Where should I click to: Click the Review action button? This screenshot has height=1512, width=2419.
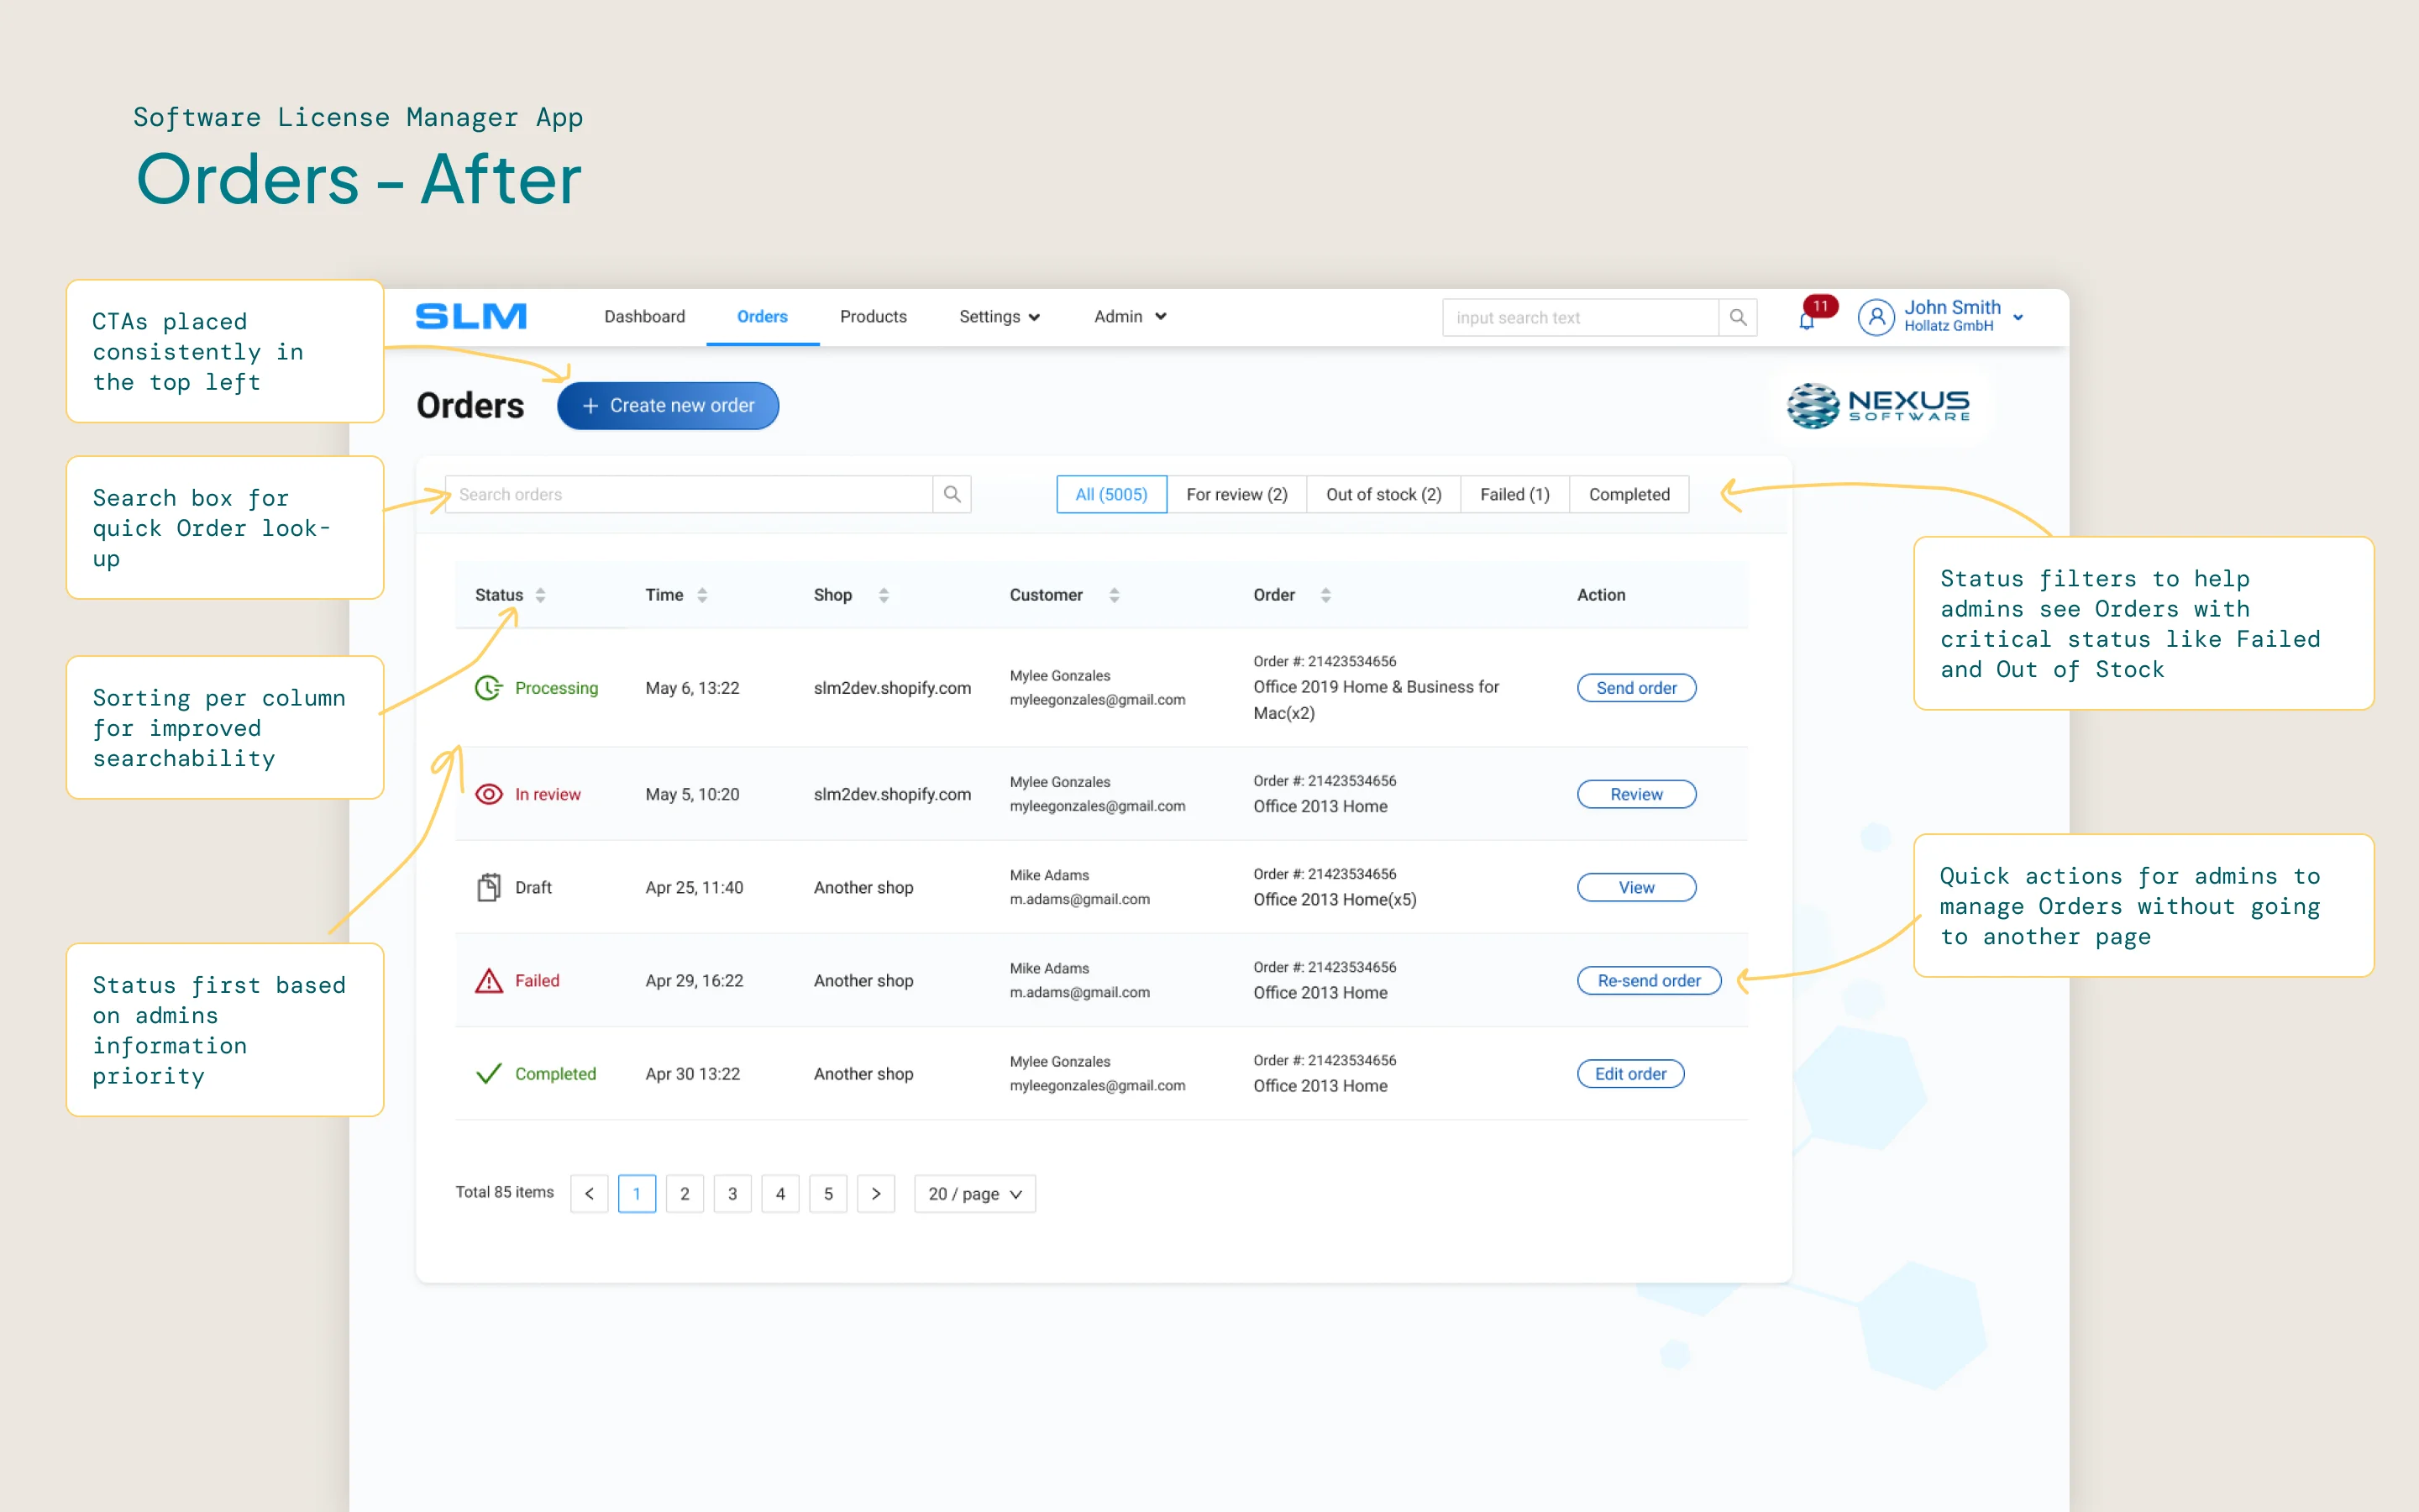tap(1636, 794)
